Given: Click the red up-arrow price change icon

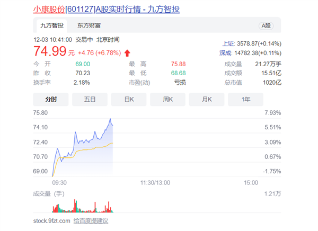Looking at the screenshot, I should (x=127, y=53).
